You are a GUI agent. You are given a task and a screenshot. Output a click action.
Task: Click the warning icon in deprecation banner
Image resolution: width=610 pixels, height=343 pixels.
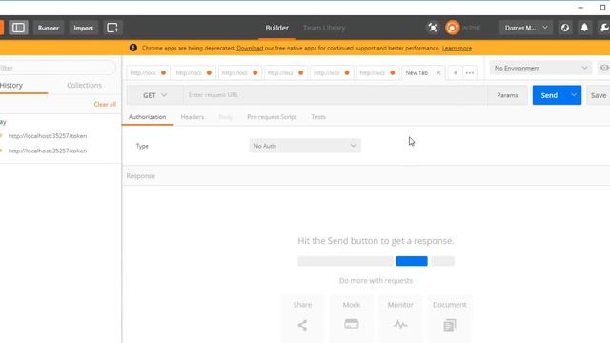tap(133, 48)
